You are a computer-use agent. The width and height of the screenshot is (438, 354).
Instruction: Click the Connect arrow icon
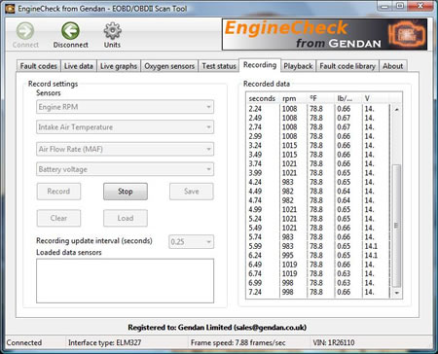click(25, 31)
